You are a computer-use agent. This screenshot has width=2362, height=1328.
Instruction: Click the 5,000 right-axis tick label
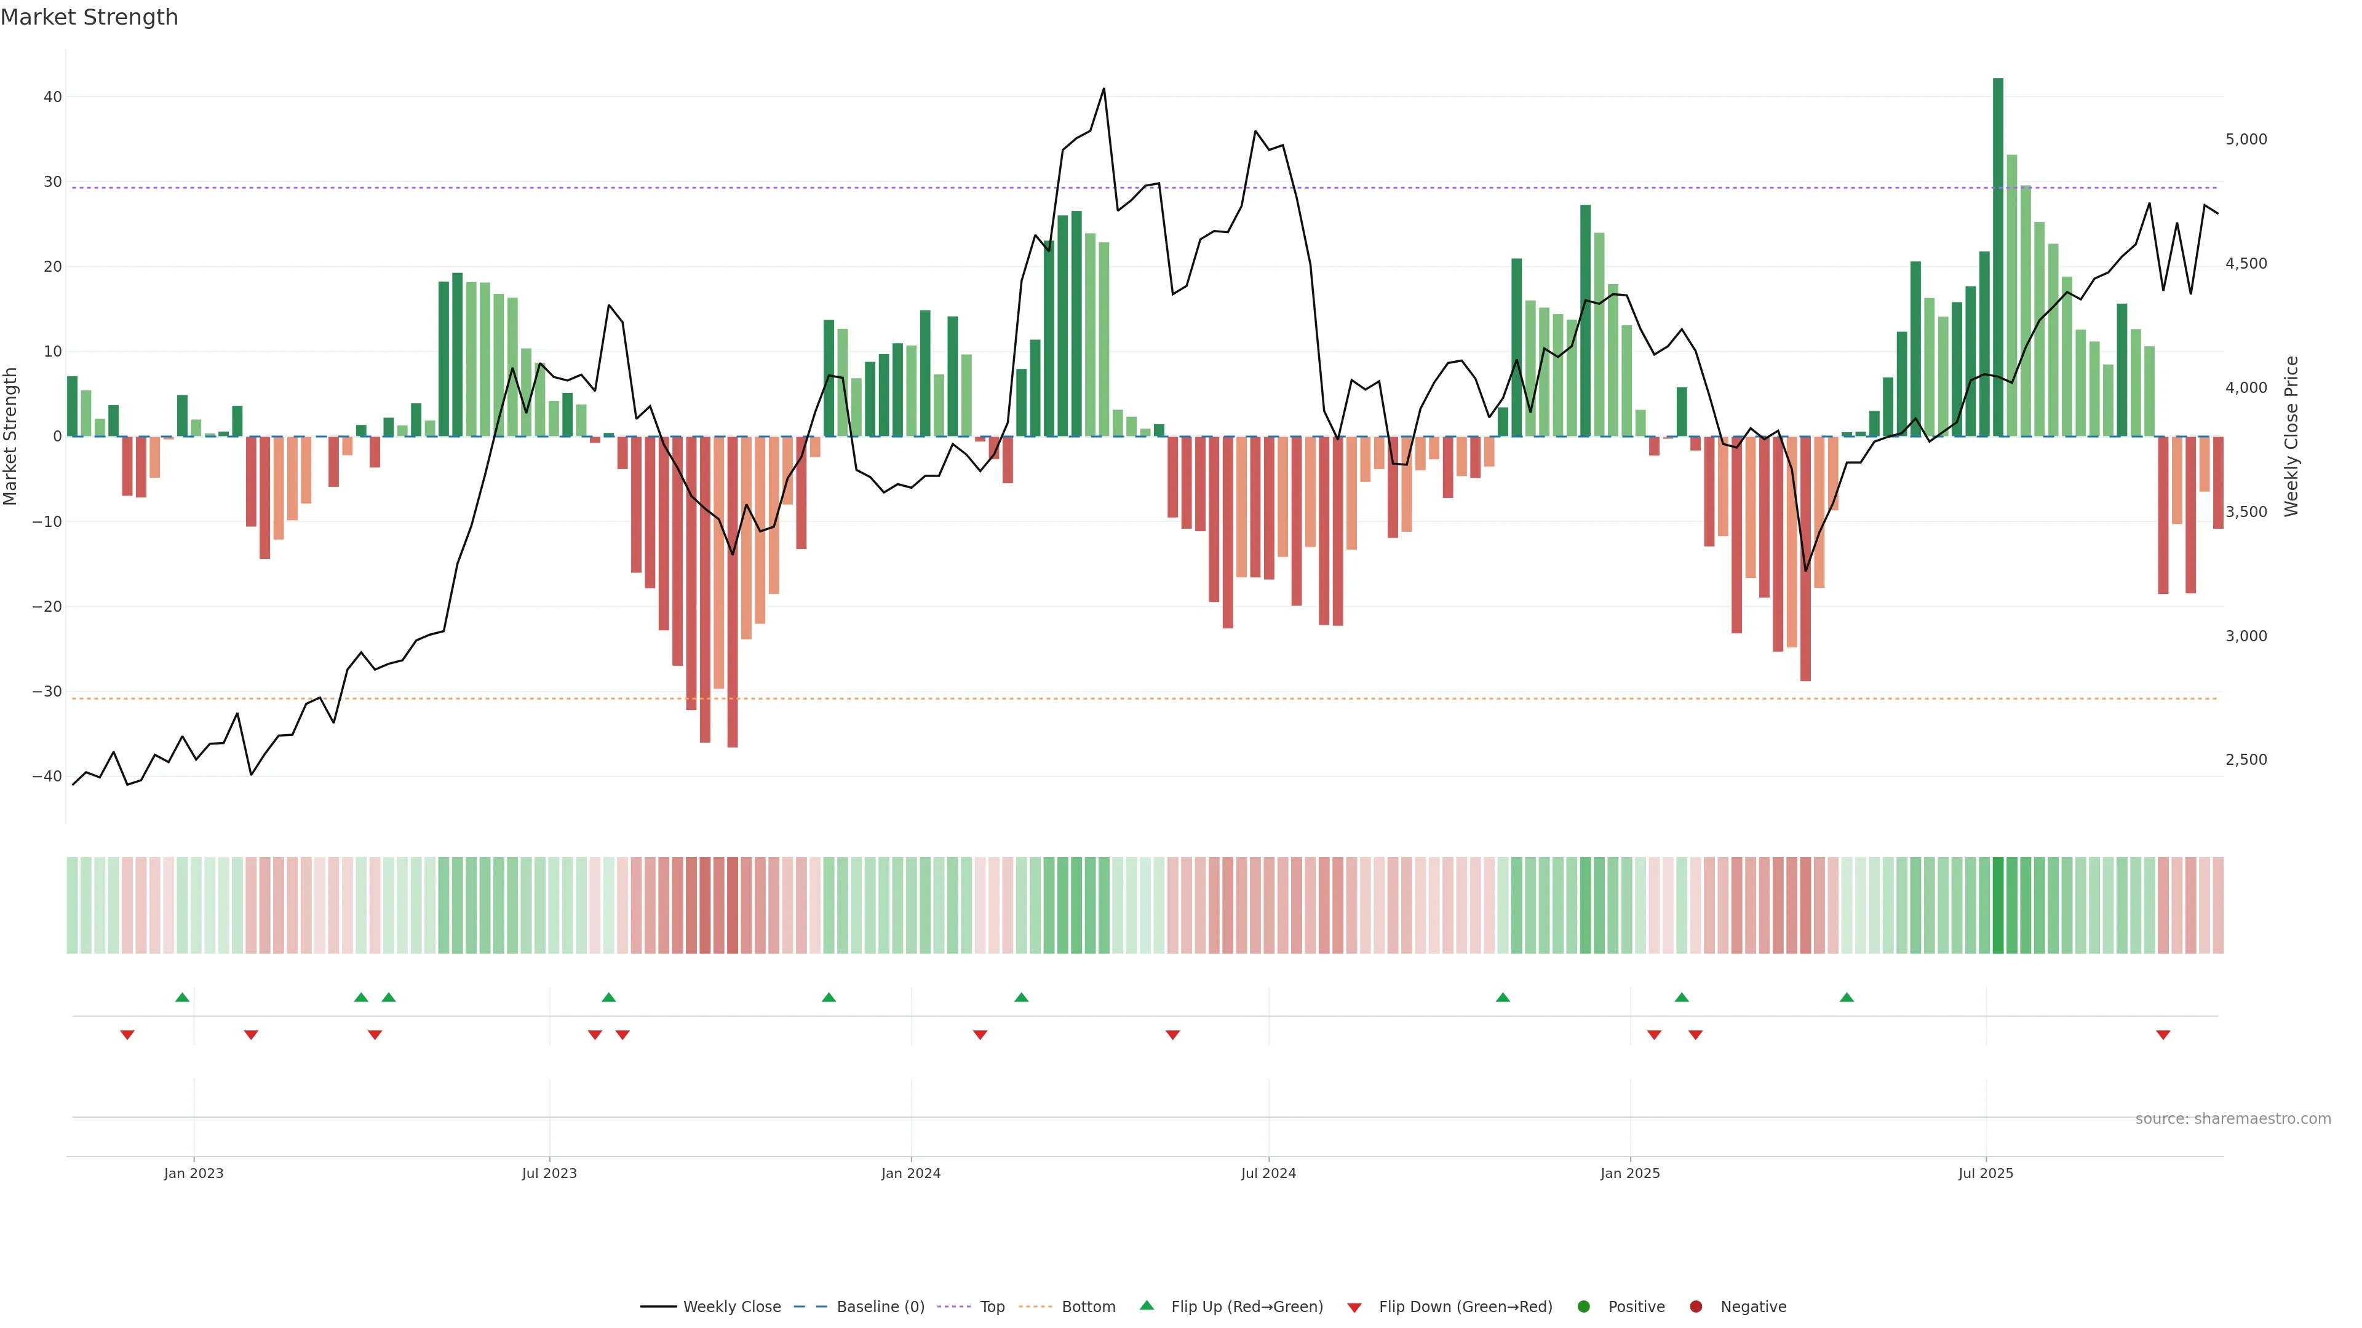2246,140
